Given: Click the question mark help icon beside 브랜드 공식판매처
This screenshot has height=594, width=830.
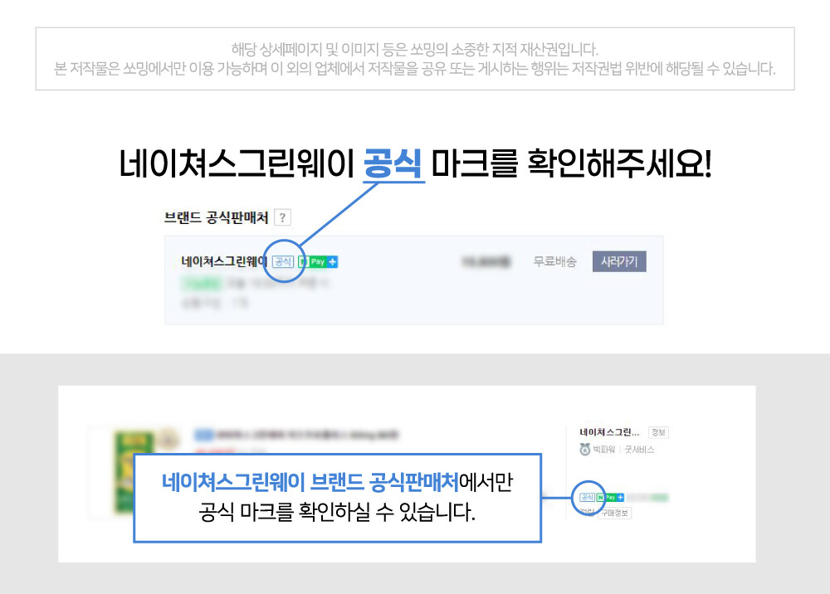Looking at the screenshot, I should pos(283,218).
